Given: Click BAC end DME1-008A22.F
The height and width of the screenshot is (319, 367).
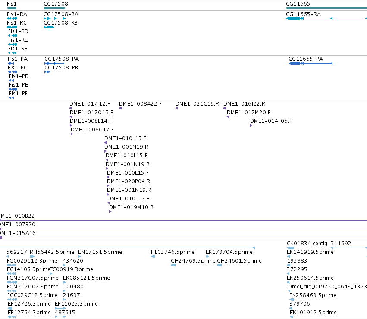Looking at the screenshot, I should pyautogui.click(x=140, y=104).
